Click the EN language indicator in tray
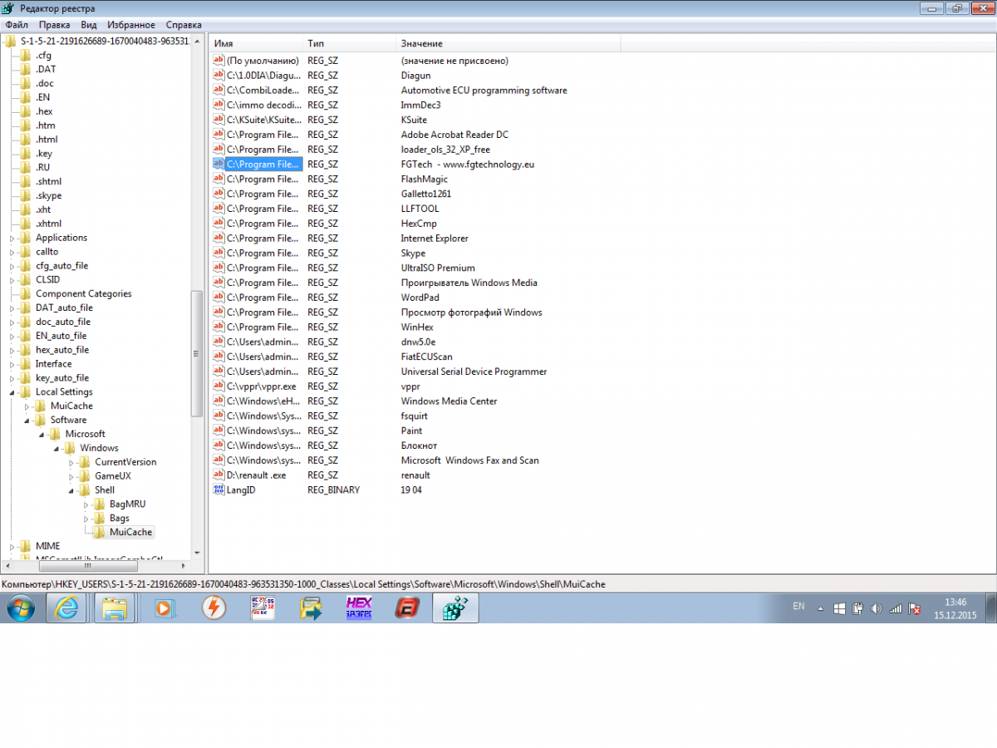Screen dimensions: 997x748 [798, 607]
